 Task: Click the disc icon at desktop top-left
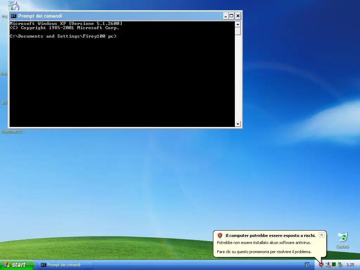[x=14, y=6]
